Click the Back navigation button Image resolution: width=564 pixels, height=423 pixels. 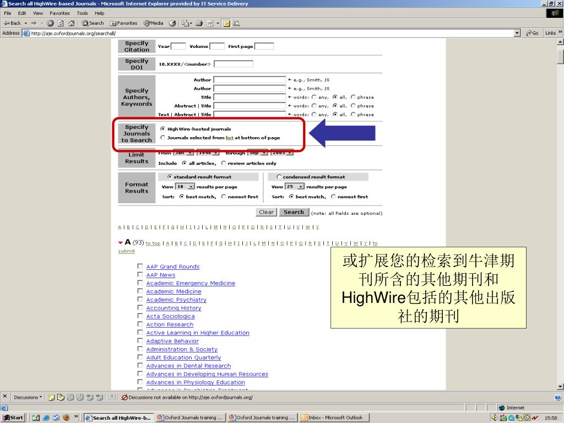(x=12, y=23)
